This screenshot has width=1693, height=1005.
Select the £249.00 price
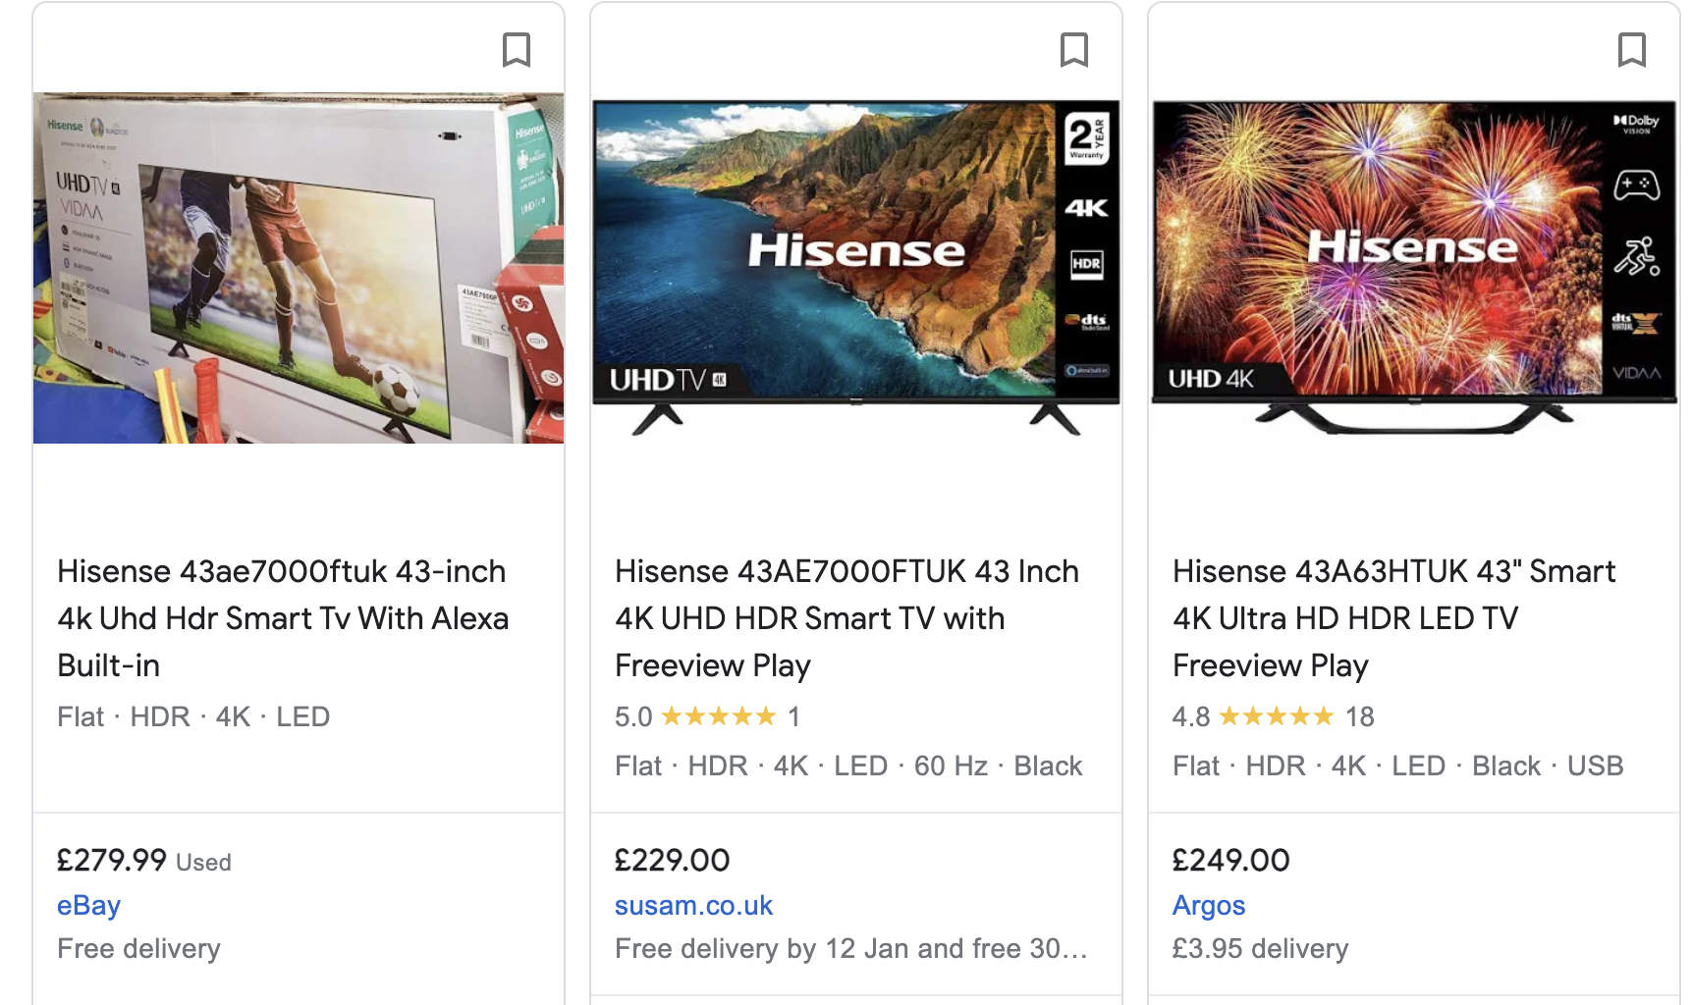[x=1230, y=861]
